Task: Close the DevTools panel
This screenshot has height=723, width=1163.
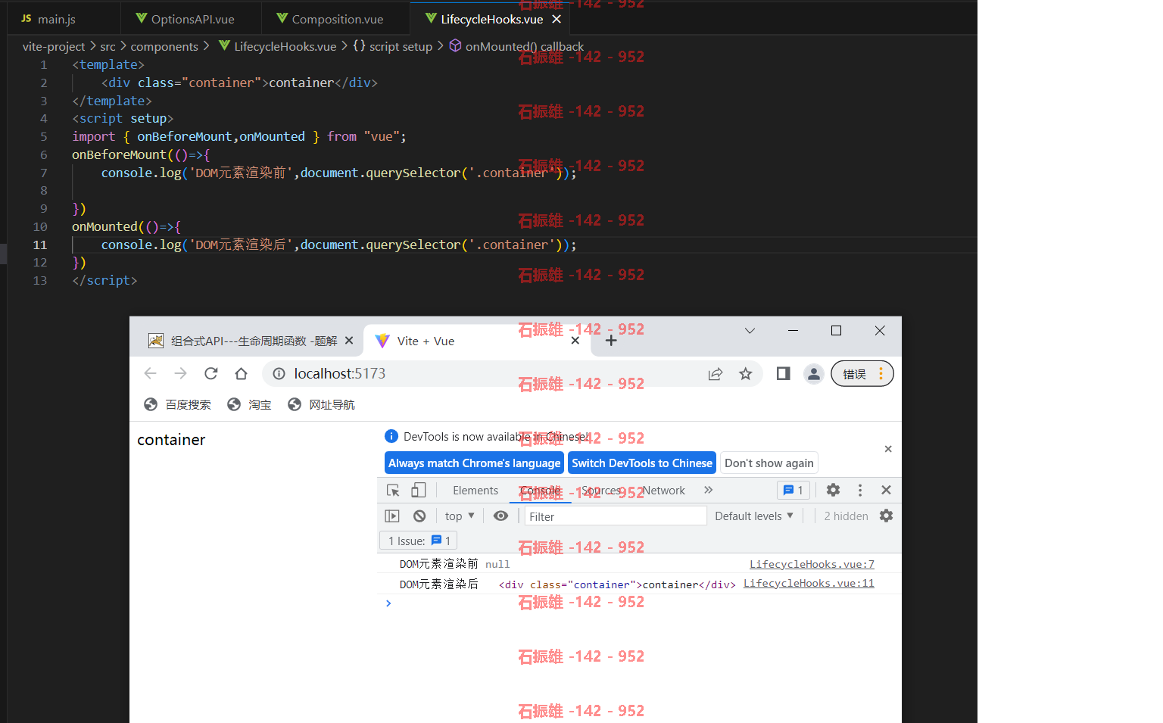Action: point(886,490)
